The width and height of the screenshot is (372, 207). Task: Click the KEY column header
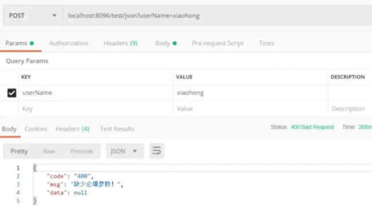26,77
